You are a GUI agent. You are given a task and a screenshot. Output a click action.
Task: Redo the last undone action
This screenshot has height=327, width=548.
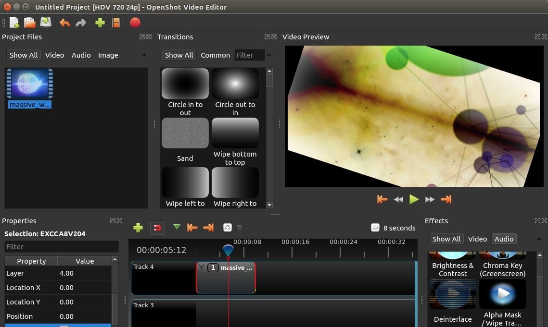coord(81,23)
